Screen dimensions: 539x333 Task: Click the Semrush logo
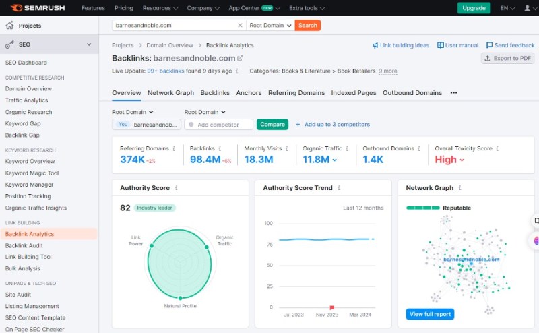click(38, 8)
